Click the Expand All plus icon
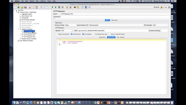The image size is (186, 105). (41, 7)
